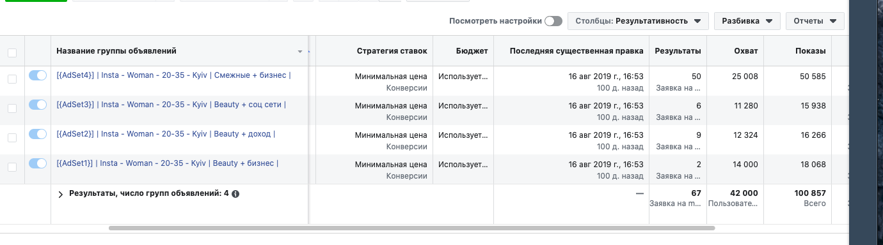The height and width of the screenshot is (245, 883).
Task: Select the checkbox for the AdSet2 row
Action: pos(12,138)
